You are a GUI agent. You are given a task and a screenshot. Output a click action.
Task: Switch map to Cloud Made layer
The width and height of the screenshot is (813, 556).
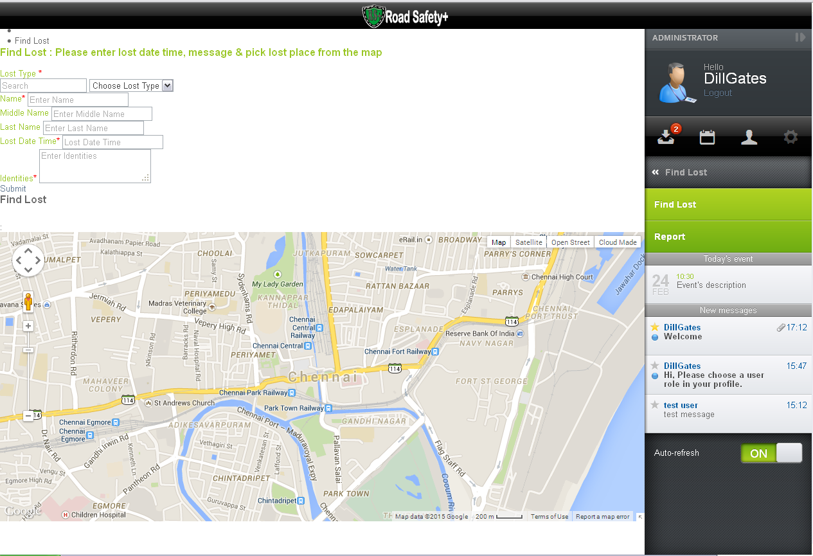pyautogui.click(x=618, y=242)
